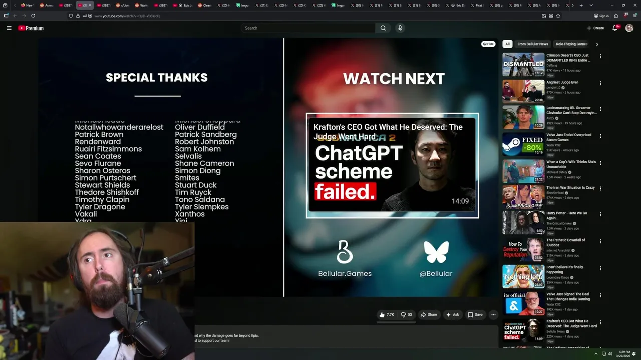Viewport: 641px width, 360px height.
Task: Switch to the r/Live browser tab
Action: pyautogui.click(x=123, y=5)
